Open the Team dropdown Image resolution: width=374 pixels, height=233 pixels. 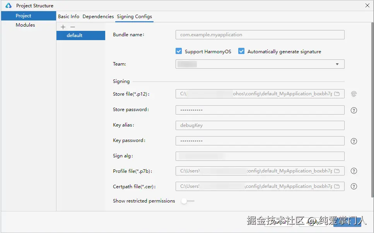pos(260,64)
